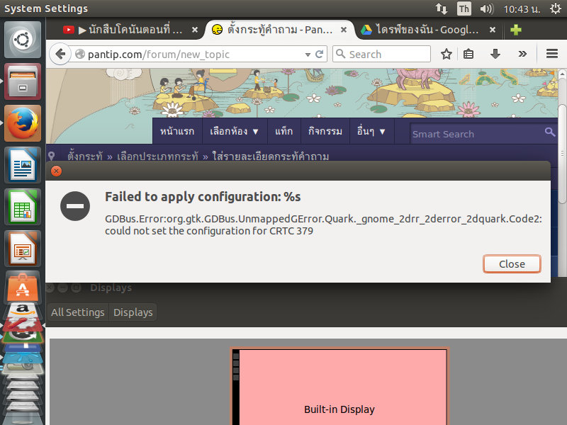567x425 pixels.
Task: Open LibreOffice Calc from the launcher
Action: [23, 207]
